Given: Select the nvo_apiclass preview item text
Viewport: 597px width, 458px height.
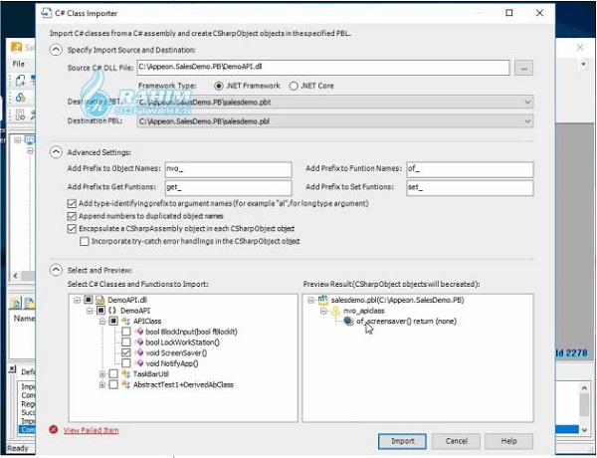Looking at the screenshot, I should 364,311.
